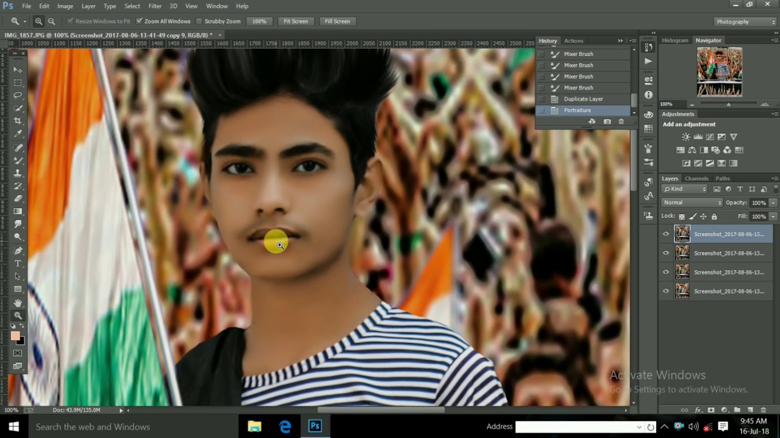780x438 pixels.
Task: Select the Horizontal Type tool
Action: pyautogui.click(x=18, y=263)
